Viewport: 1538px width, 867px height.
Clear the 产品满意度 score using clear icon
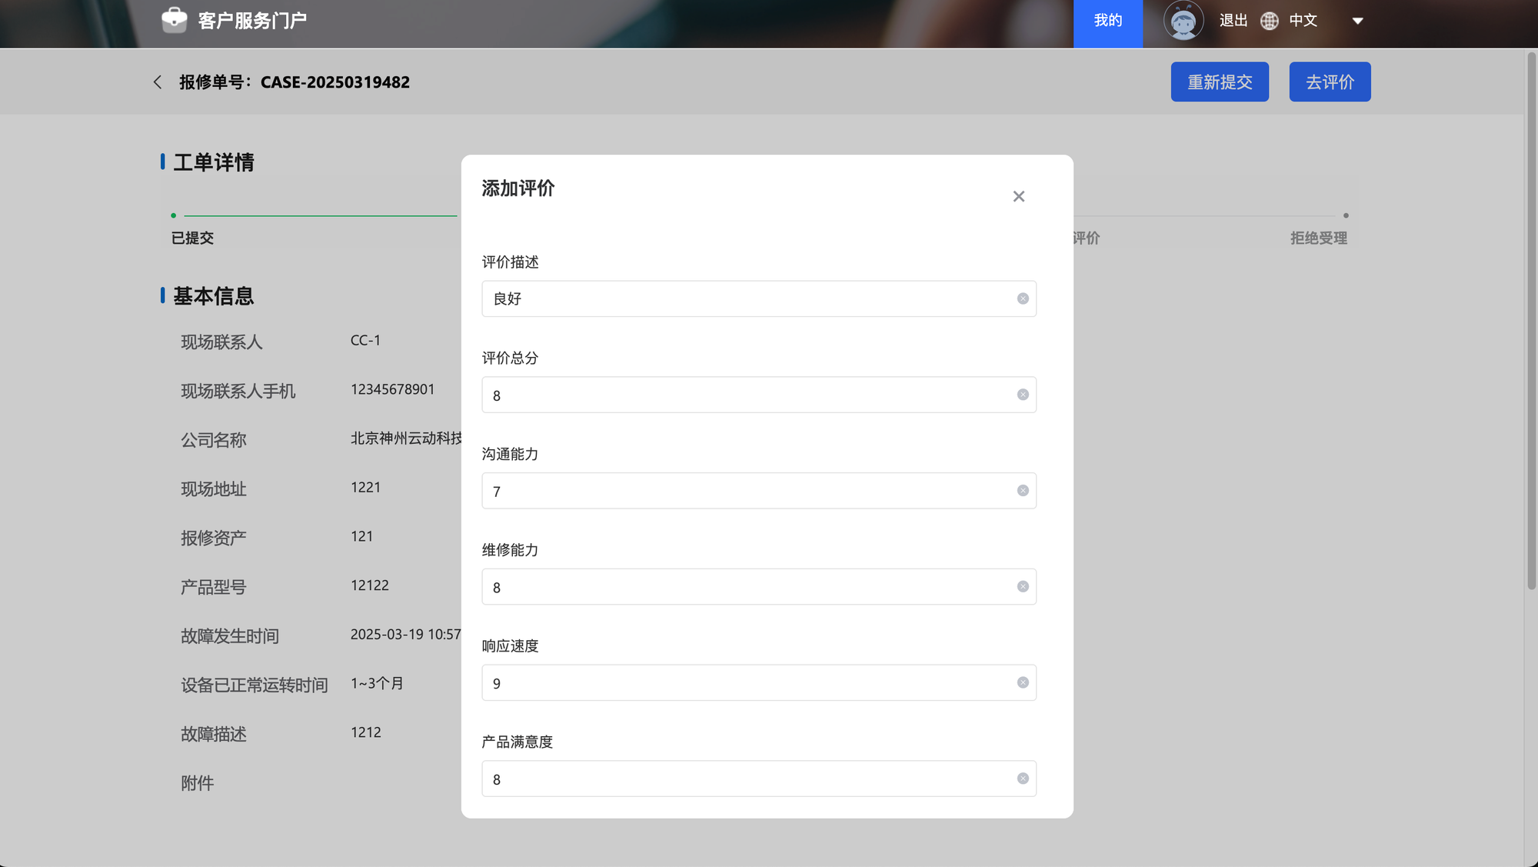tap(1023, 779)
